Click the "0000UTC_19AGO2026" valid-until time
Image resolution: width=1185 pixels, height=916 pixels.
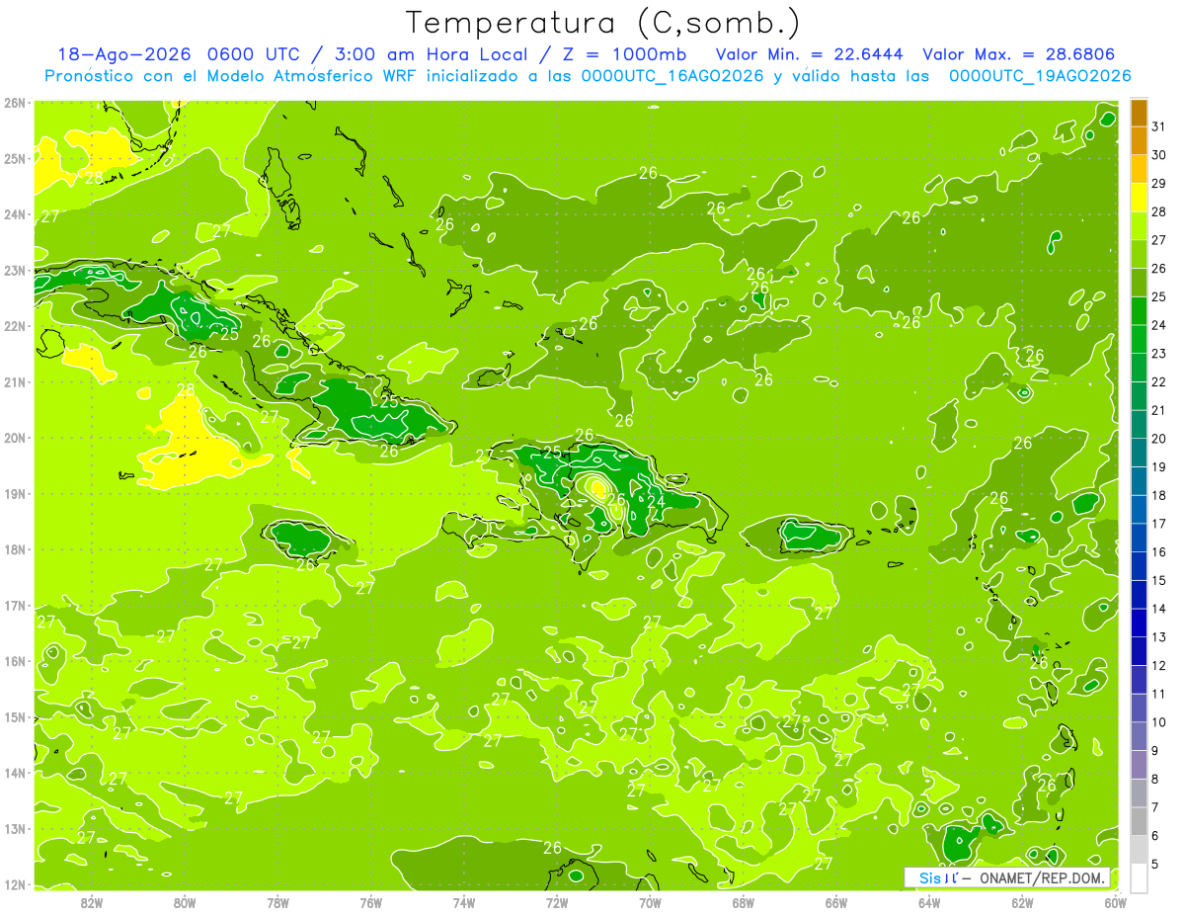tap(1040, 75)
